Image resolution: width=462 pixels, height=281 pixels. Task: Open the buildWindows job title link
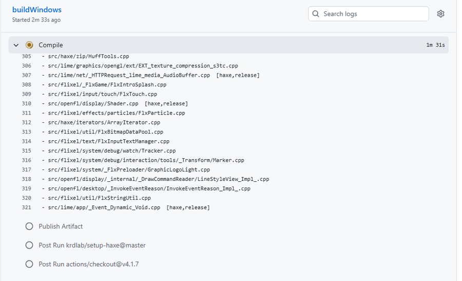click(37, 10)
